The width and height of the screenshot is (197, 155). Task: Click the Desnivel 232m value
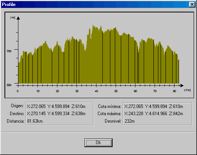click(129, 121)
